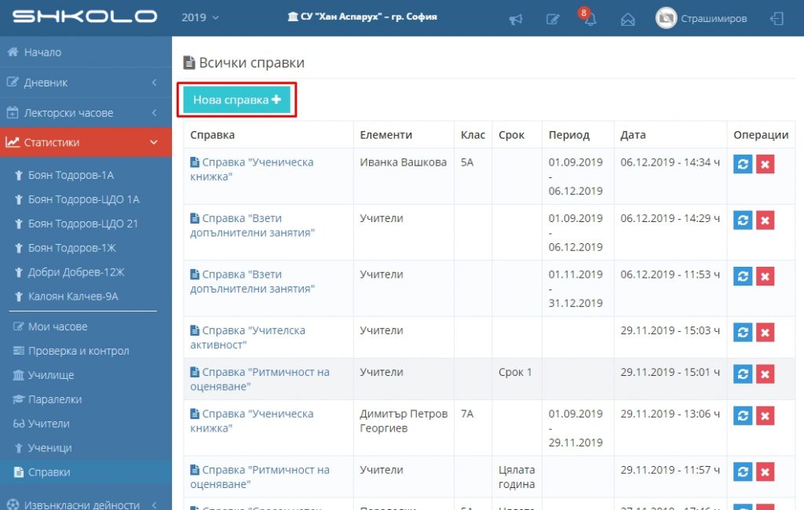Screen dimensions: 804x510
Task: Open the "Учителска активност" report link
Action: pos(247,337)
